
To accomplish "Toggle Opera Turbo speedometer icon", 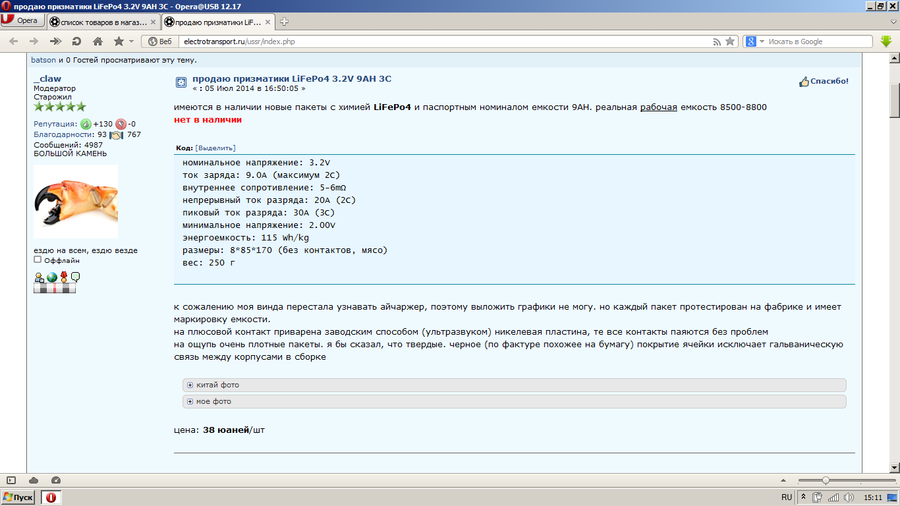I will click(x=55, y=480).
